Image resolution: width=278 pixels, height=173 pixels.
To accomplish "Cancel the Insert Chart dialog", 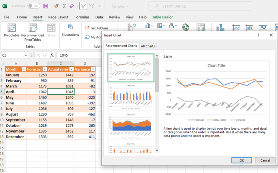I will point(265,160).
